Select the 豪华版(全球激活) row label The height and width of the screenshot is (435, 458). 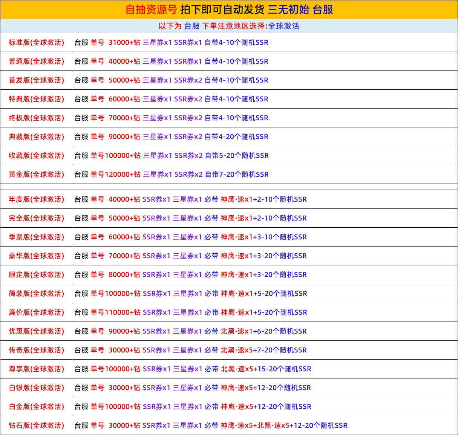[x=37, y=256]
